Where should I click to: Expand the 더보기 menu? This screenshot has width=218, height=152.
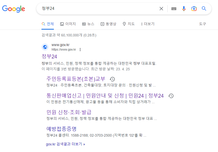(x=148, y=24)
